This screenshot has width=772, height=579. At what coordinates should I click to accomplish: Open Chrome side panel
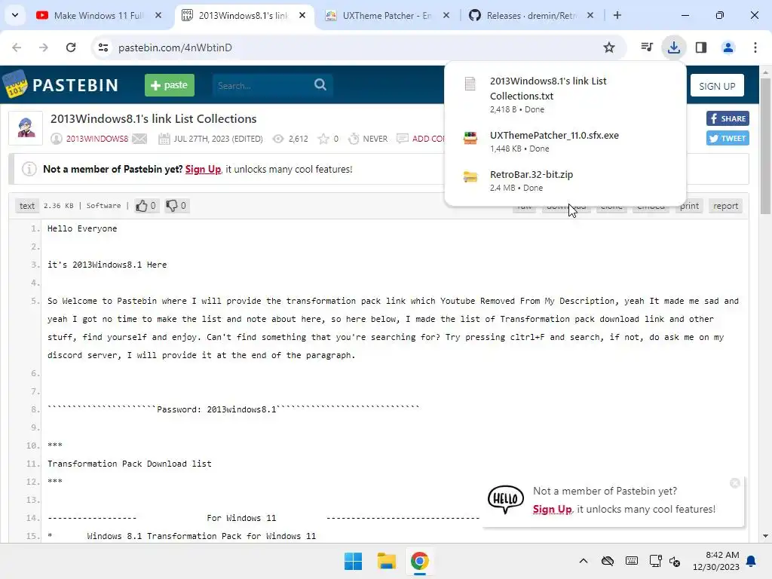[701, 47]
